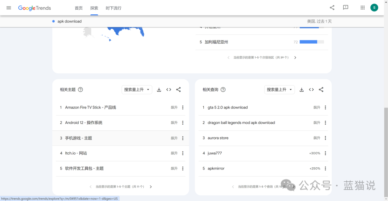The height and width of the screenshot is (201, 388).
Task: Open more options for juwa777
Action: point(325,153)
